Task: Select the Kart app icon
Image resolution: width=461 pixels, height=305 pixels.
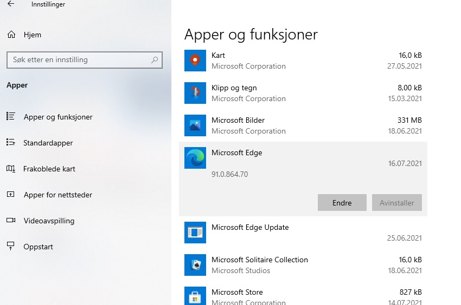Action: [195, 61]
